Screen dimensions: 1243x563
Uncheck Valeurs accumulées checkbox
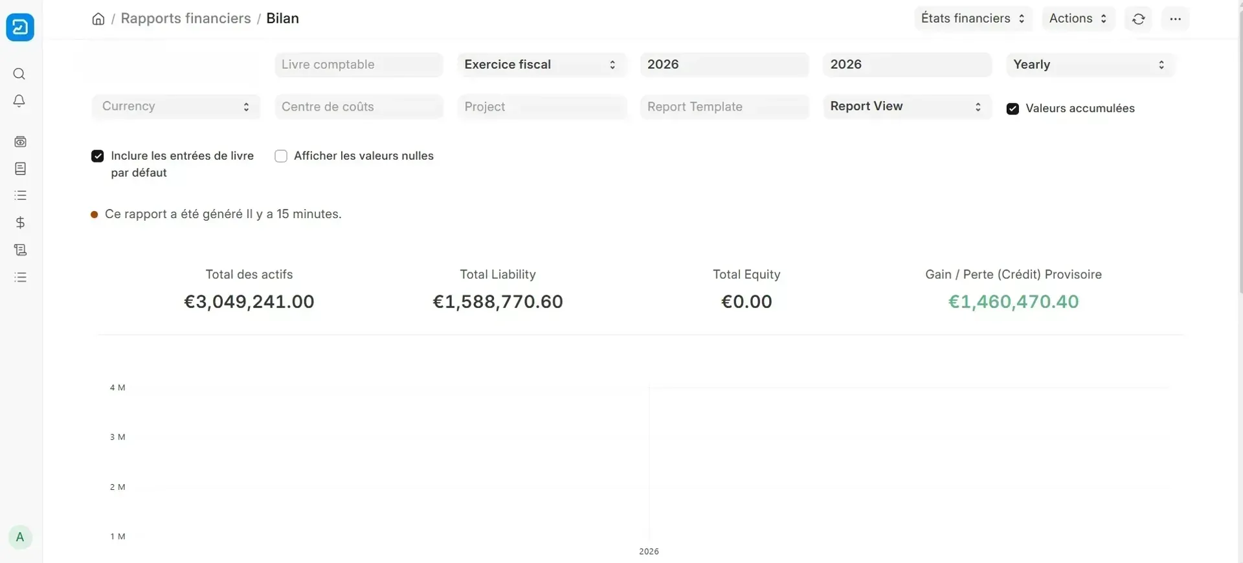[x=1013, y=109]
